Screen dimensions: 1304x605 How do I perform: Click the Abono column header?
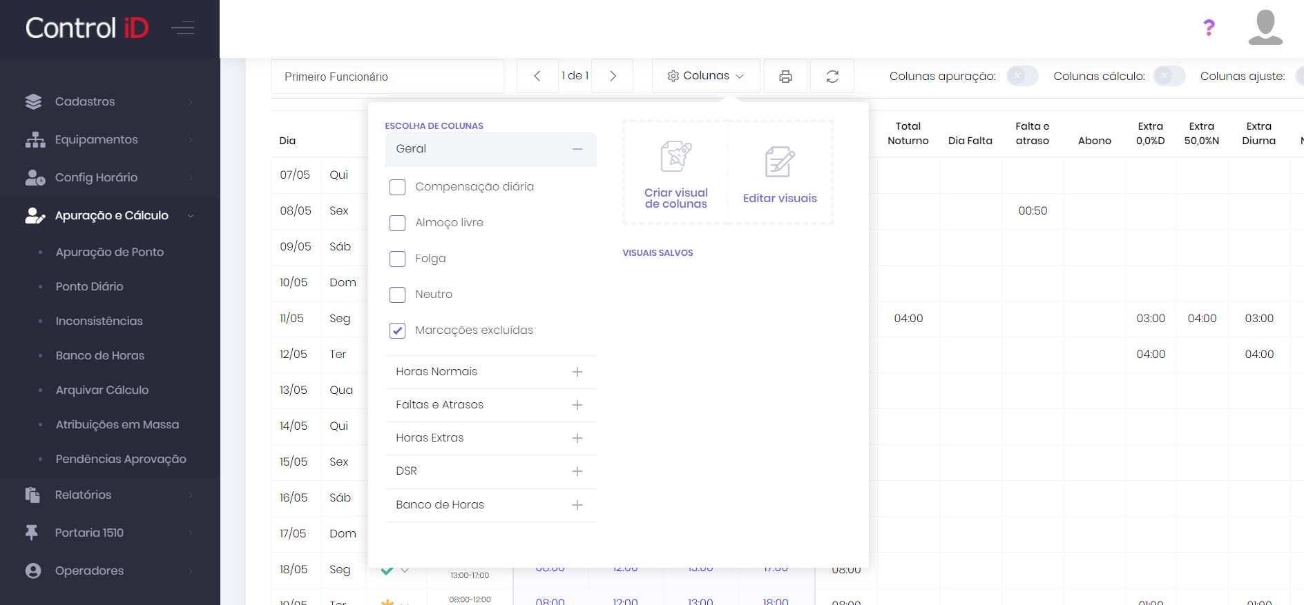point(1095,141)
